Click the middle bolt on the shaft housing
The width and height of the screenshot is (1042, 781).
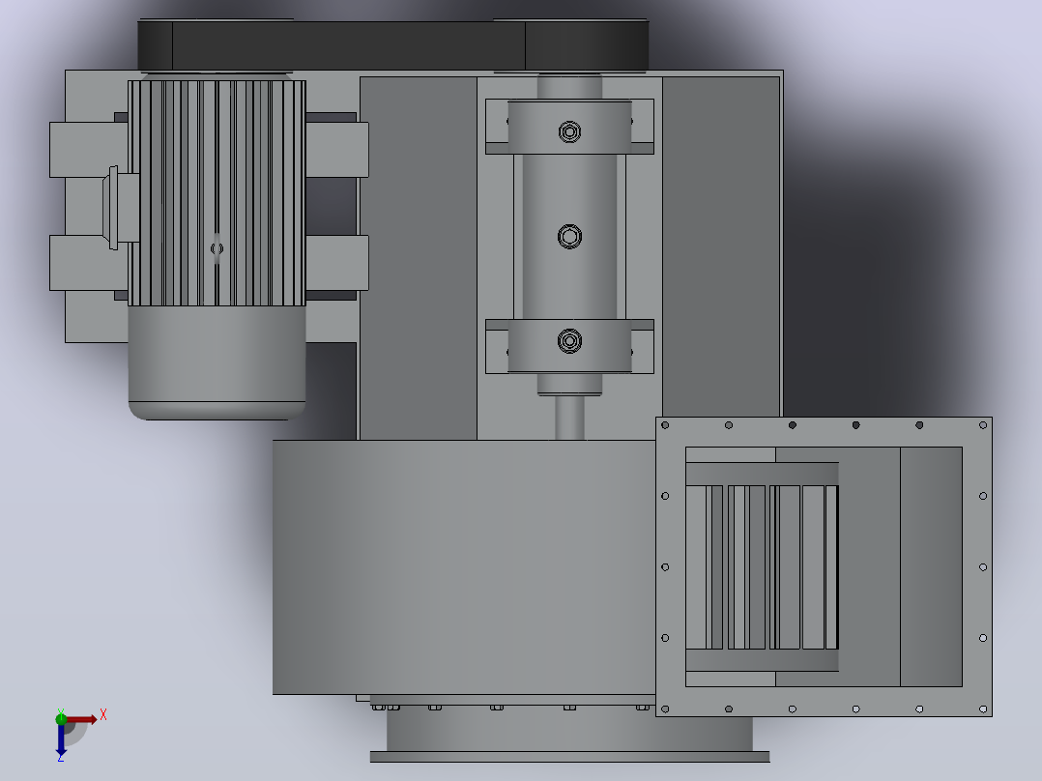tap(569, 236)
